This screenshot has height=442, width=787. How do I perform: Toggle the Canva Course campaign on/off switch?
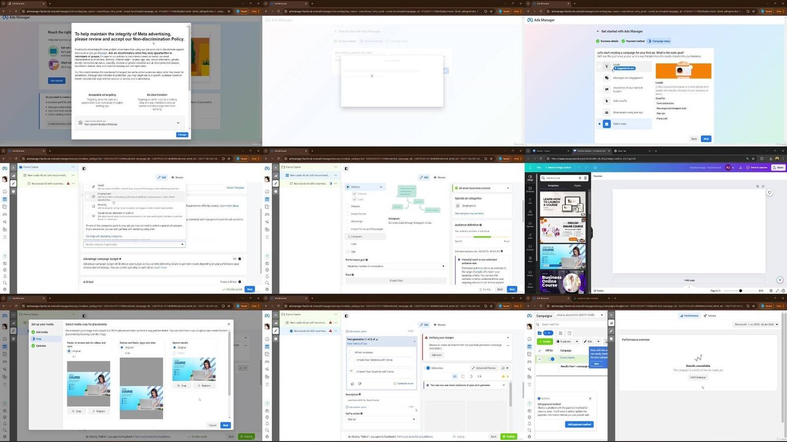pos(552,358)
